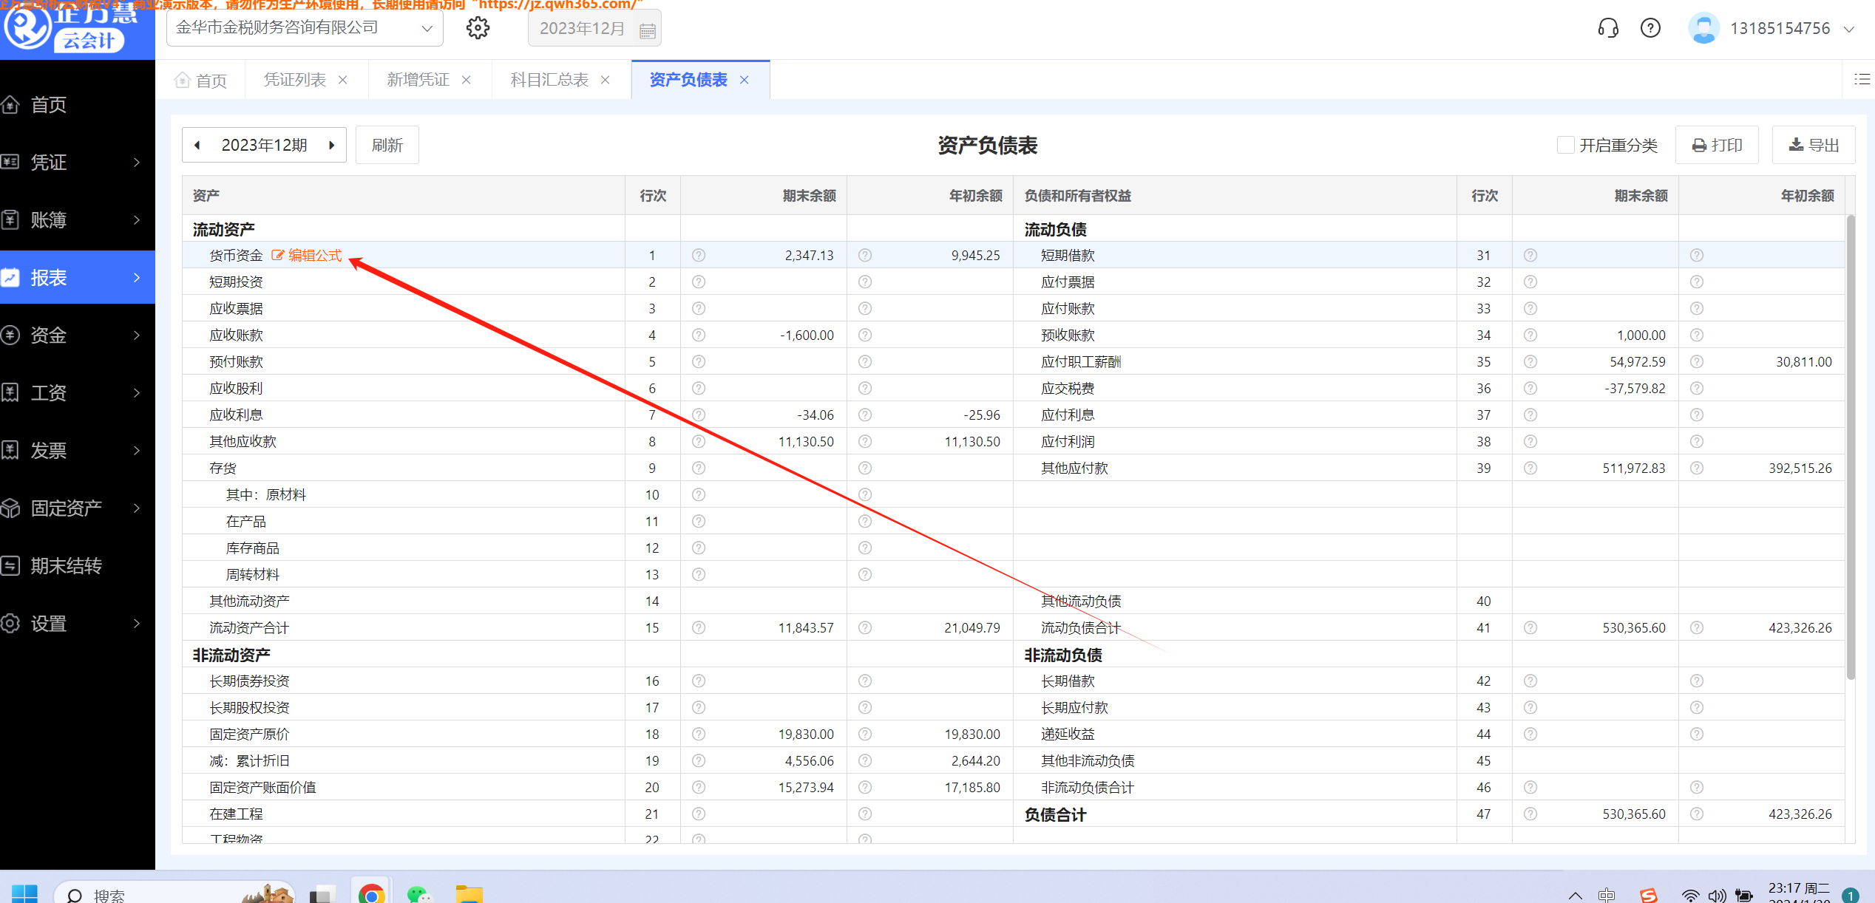Open the help question mark icon

(1650, 28)
